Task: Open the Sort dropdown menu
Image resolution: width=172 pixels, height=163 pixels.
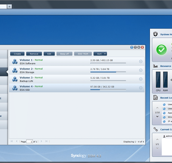Action: 100,54
